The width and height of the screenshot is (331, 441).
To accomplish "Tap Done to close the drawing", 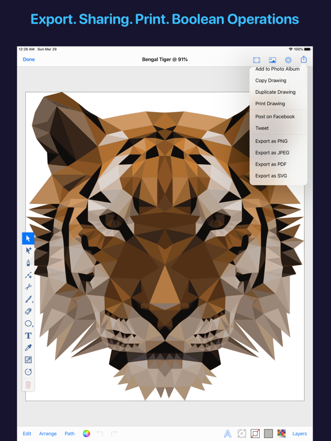I will click(29, 59).
